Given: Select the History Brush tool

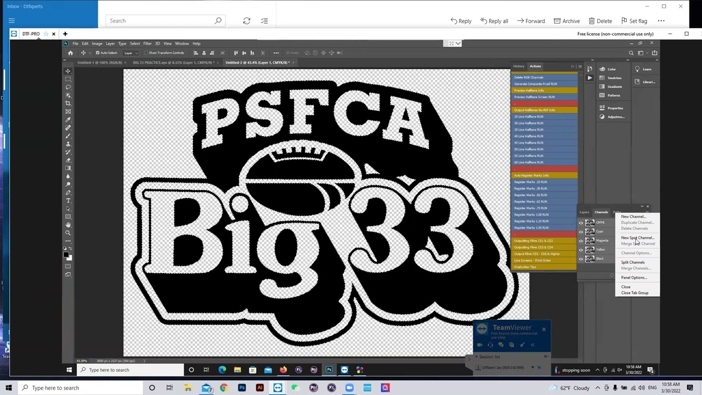Looking at the screenshot, I should coord(68,152).
